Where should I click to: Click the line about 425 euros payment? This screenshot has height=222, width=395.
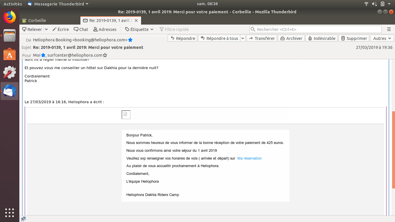205,143
